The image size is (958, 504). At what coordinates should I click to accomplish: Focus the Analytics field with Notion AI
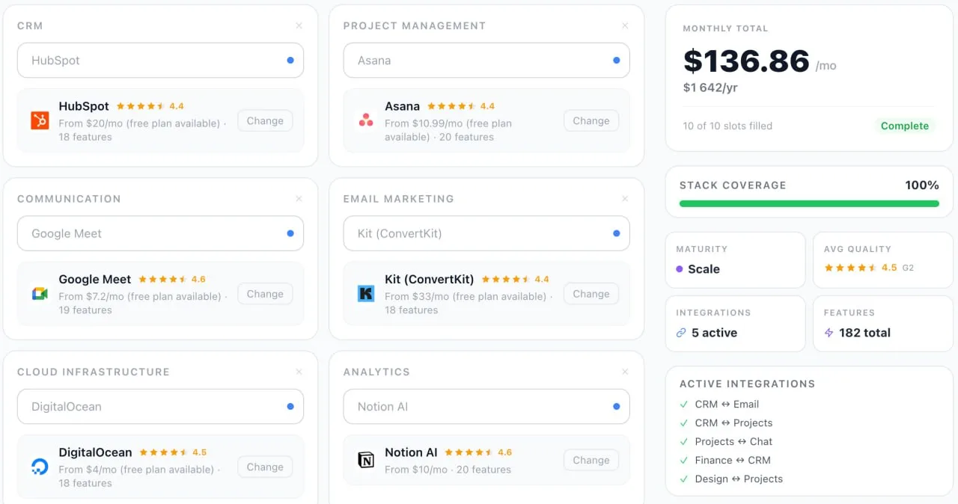point(486,407)
